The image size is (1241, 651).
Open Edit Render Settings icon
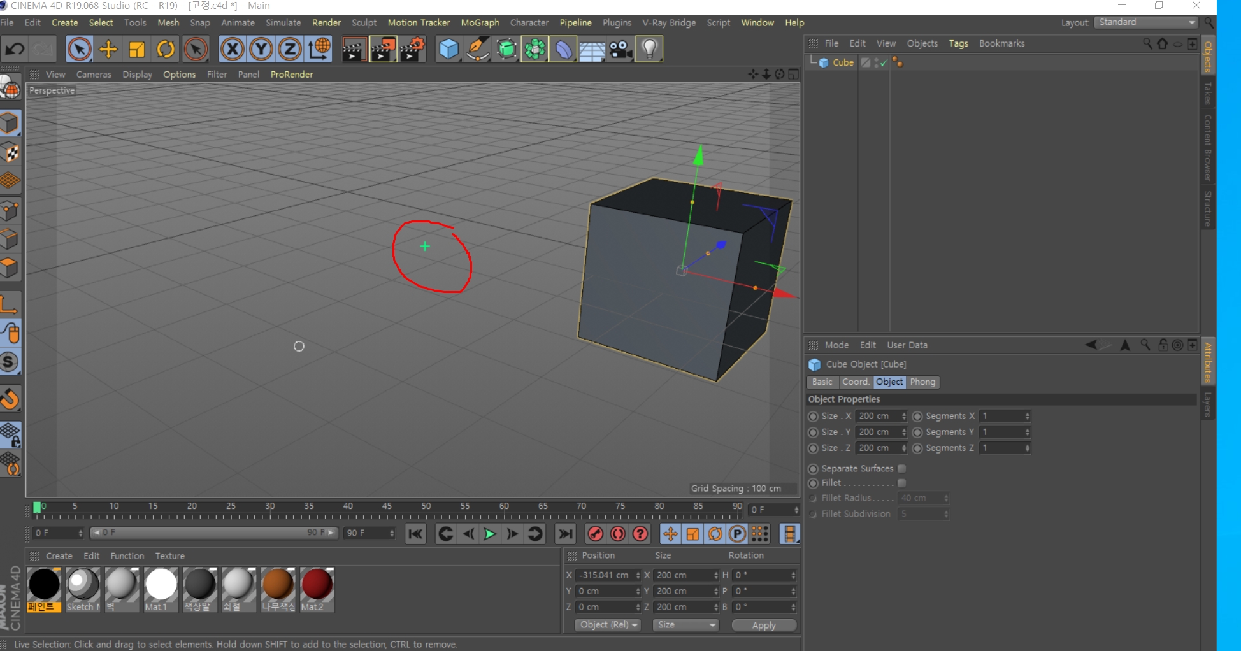pyautogui.click(x=412, y=50)
